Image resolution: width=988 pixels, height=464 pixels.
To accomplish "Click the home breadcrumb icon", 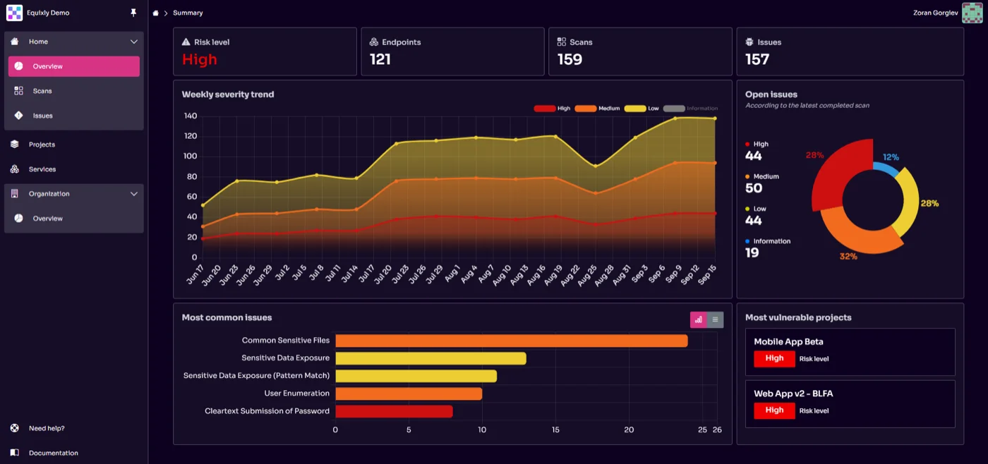I will point(155,12).
